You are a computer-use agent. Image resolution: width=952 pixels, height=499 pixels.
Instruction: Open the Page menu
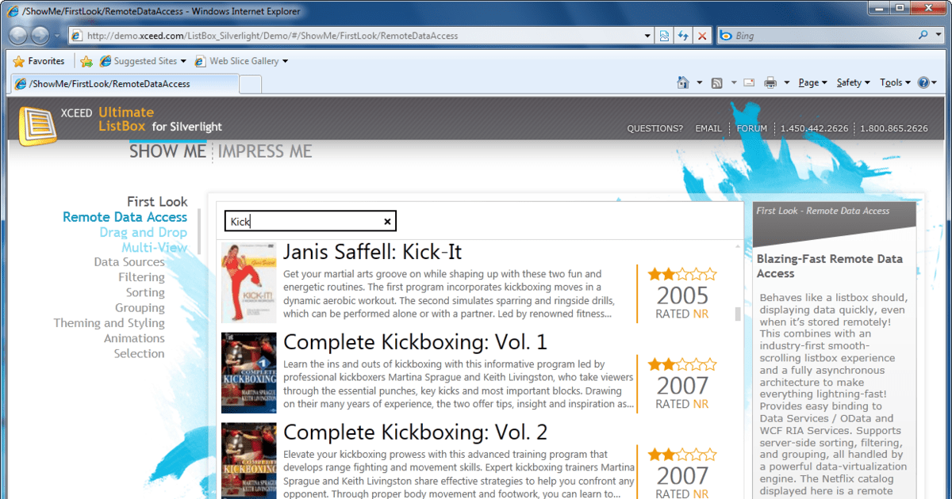tap(812, 82)
